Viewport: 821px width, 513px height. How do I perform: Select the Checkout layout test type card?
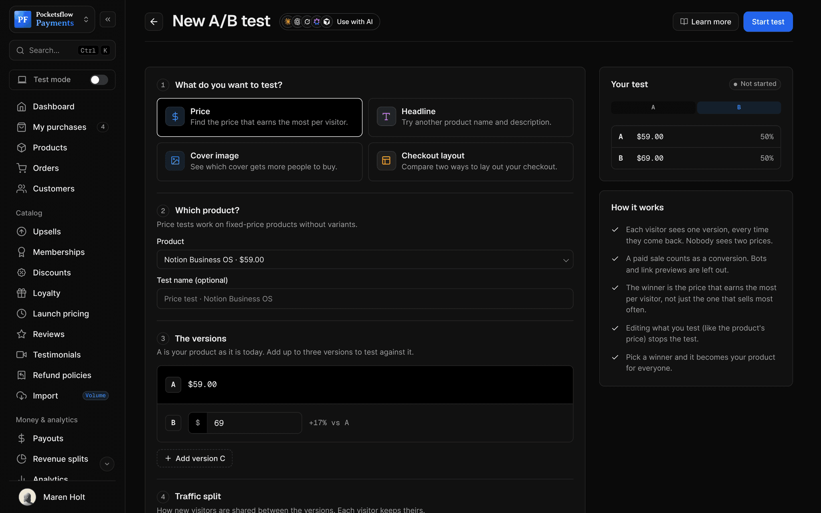pos(471,162)
